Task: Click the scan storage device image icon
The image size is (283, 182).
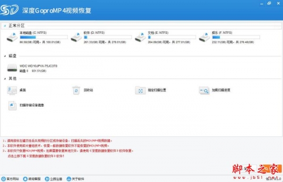Action: click(x=12, y=105)
